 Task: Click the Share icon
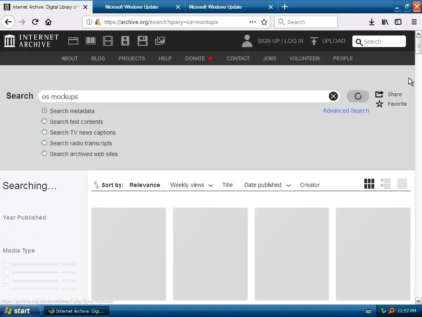[379, 94]
